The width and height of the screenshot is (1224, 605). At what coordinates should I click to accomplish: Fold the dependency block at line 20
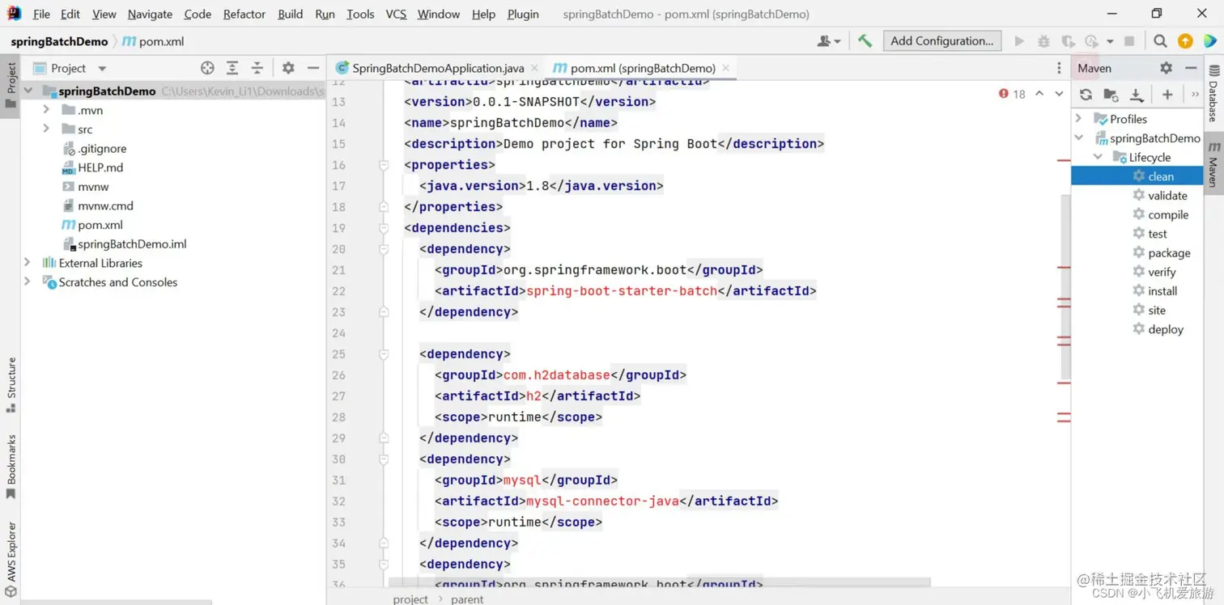point(385,249)
